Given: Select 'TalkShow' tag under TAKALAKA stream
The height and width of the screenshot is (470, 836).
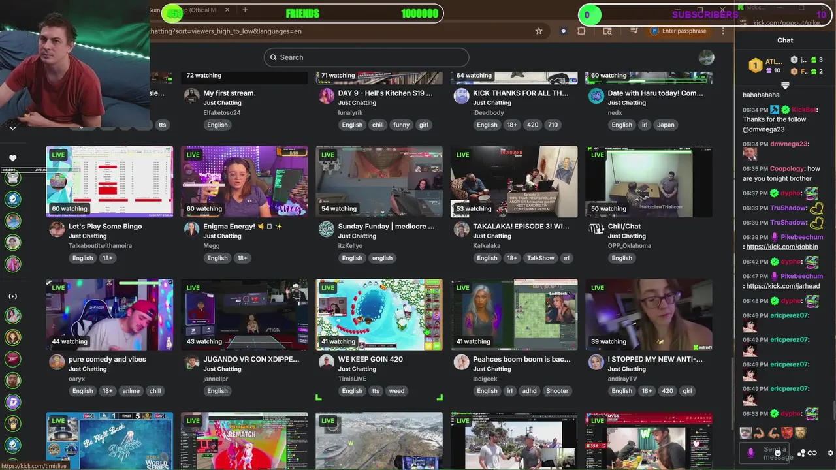Looking at the screenshot, I should click(x=540, y=258).
